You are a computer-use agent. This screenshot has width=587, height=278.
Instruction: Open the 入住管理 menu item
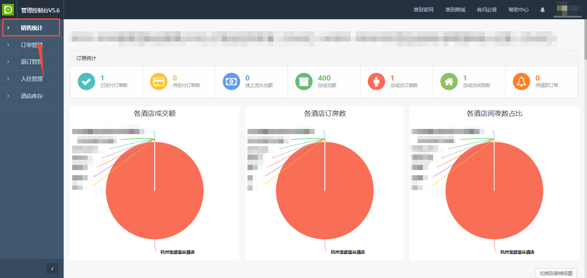pos(32,79)
